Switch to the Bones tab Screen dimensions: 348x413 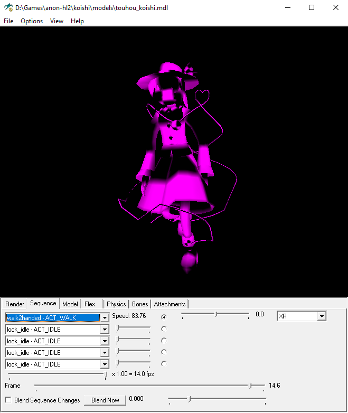(140, 304)
